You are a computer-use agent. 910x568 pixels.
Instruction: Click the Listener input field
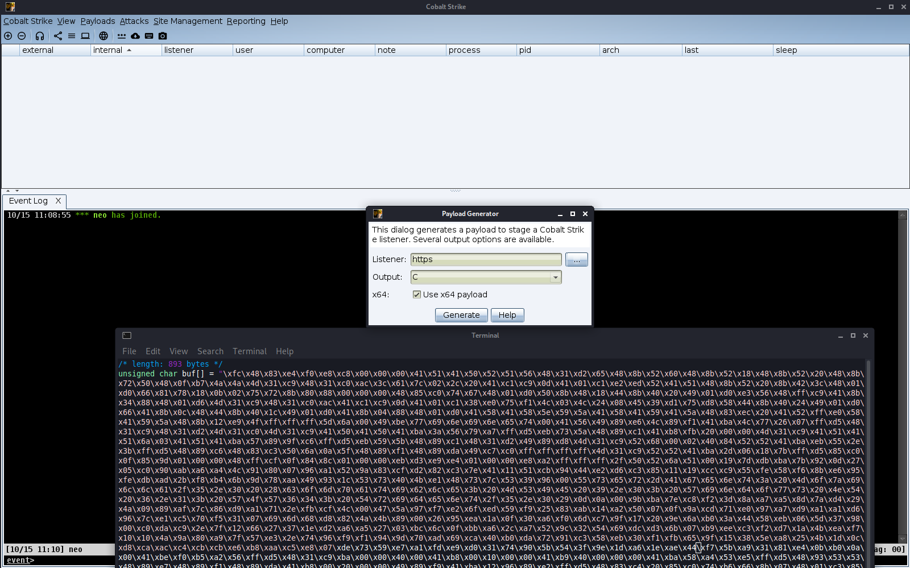(486, 259)
